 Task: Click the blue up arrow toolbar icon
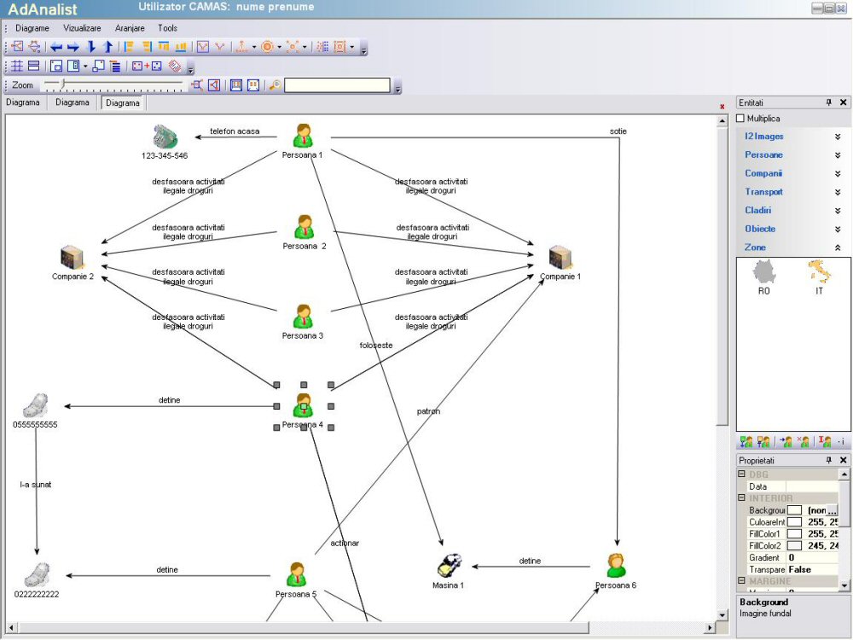[107, 47]
